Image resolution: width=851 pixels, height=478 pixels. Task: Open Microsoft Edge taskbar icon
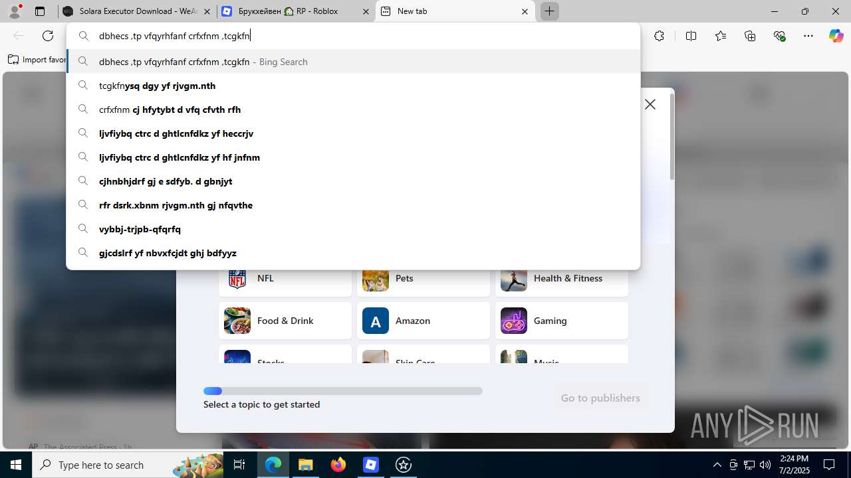(x=273, y=465)
